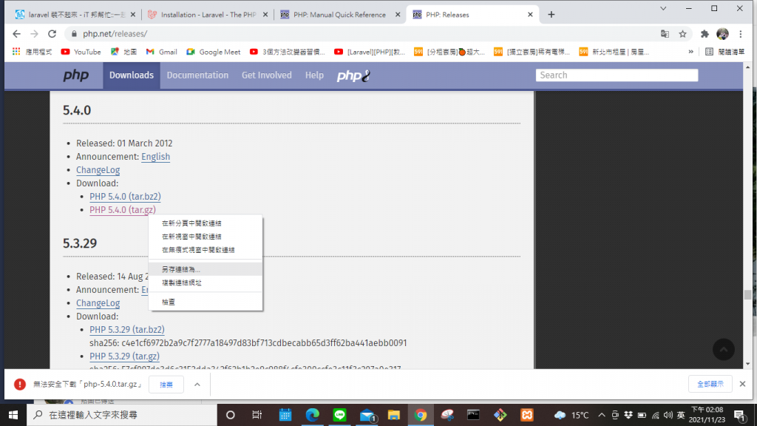Click the php.net Search field

click(617, 75)
